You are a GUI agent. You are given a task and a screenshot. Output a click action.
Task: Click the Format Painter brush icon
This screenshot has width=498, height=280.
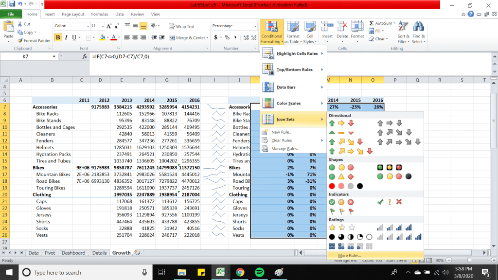tap(19, 41)
